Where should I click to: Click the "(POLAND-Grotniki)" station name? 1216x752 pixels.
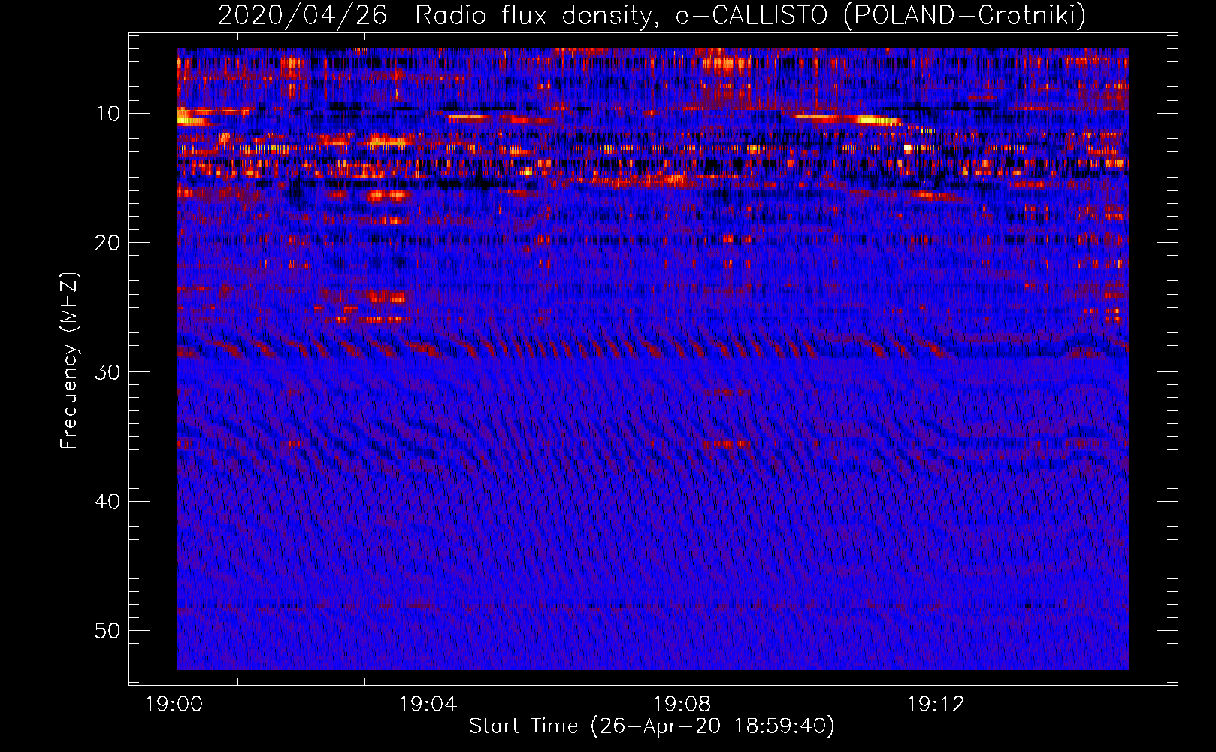[x=966, y=16]
